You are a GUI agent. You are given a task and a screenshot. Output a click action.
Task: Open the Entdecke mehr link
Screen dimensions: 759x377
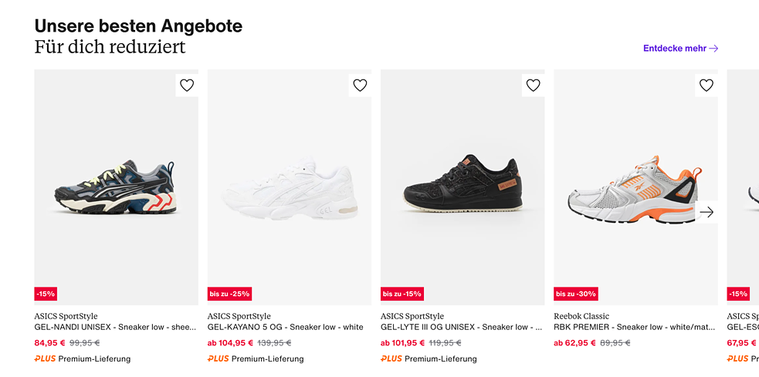tap(680, 48)
